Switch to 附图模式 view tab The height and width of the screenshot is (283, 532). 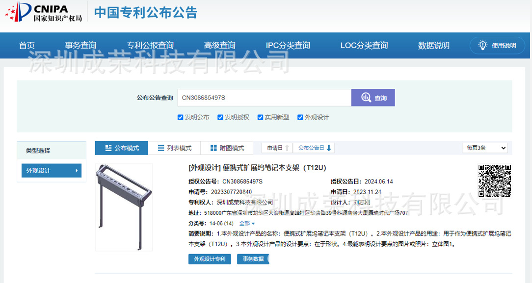(227, 148)
